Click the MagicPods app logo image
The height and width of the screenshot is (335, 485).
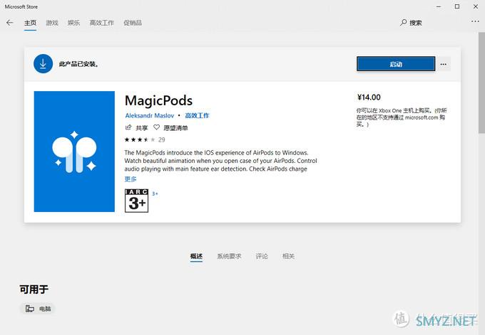click(74, 151)
